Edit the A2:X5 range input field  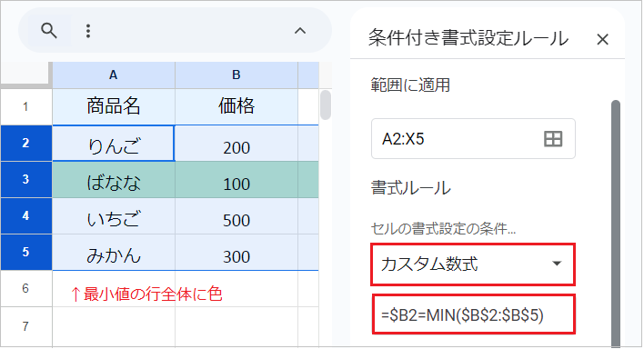click(x=473, y=139)
